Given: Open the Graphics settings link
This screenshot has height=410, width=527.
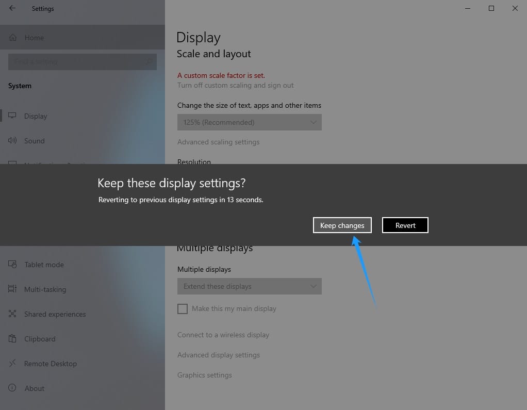Looking at the screenshot, I should coord(204,375).
